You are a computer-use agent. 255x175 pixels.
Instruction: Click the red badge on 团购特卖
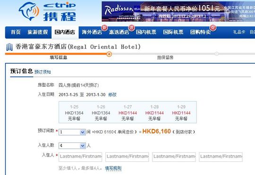pyautogui.click(x=213, y=28)
